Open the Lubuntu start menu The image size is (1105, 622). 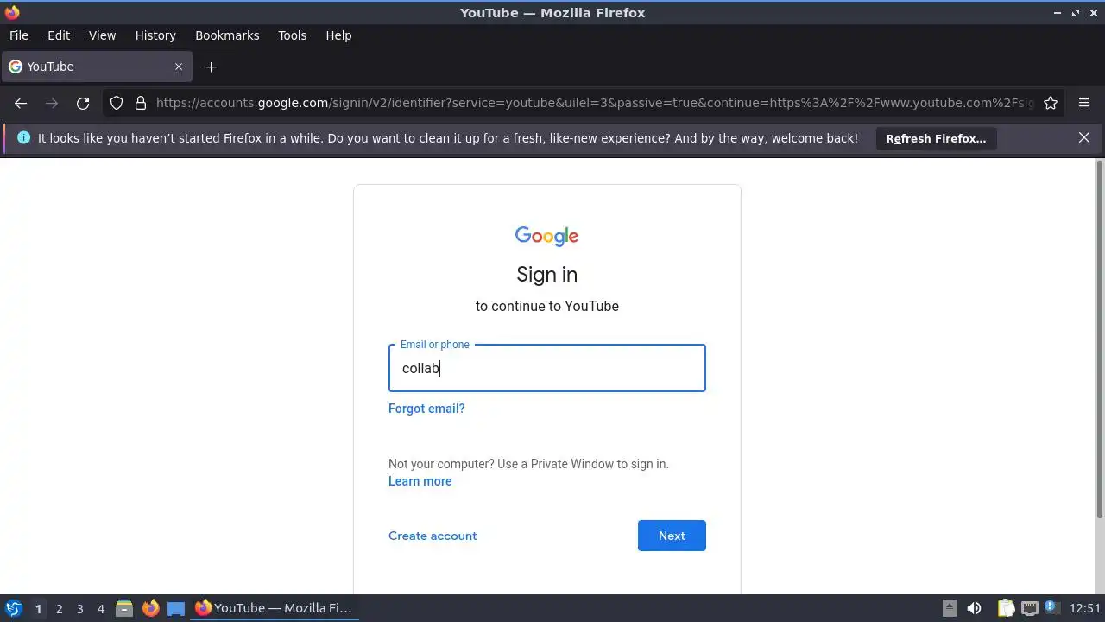[x=13, y=608]
